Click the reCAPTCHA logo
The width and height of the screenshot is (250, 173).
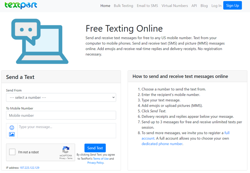tap(66, 150)
